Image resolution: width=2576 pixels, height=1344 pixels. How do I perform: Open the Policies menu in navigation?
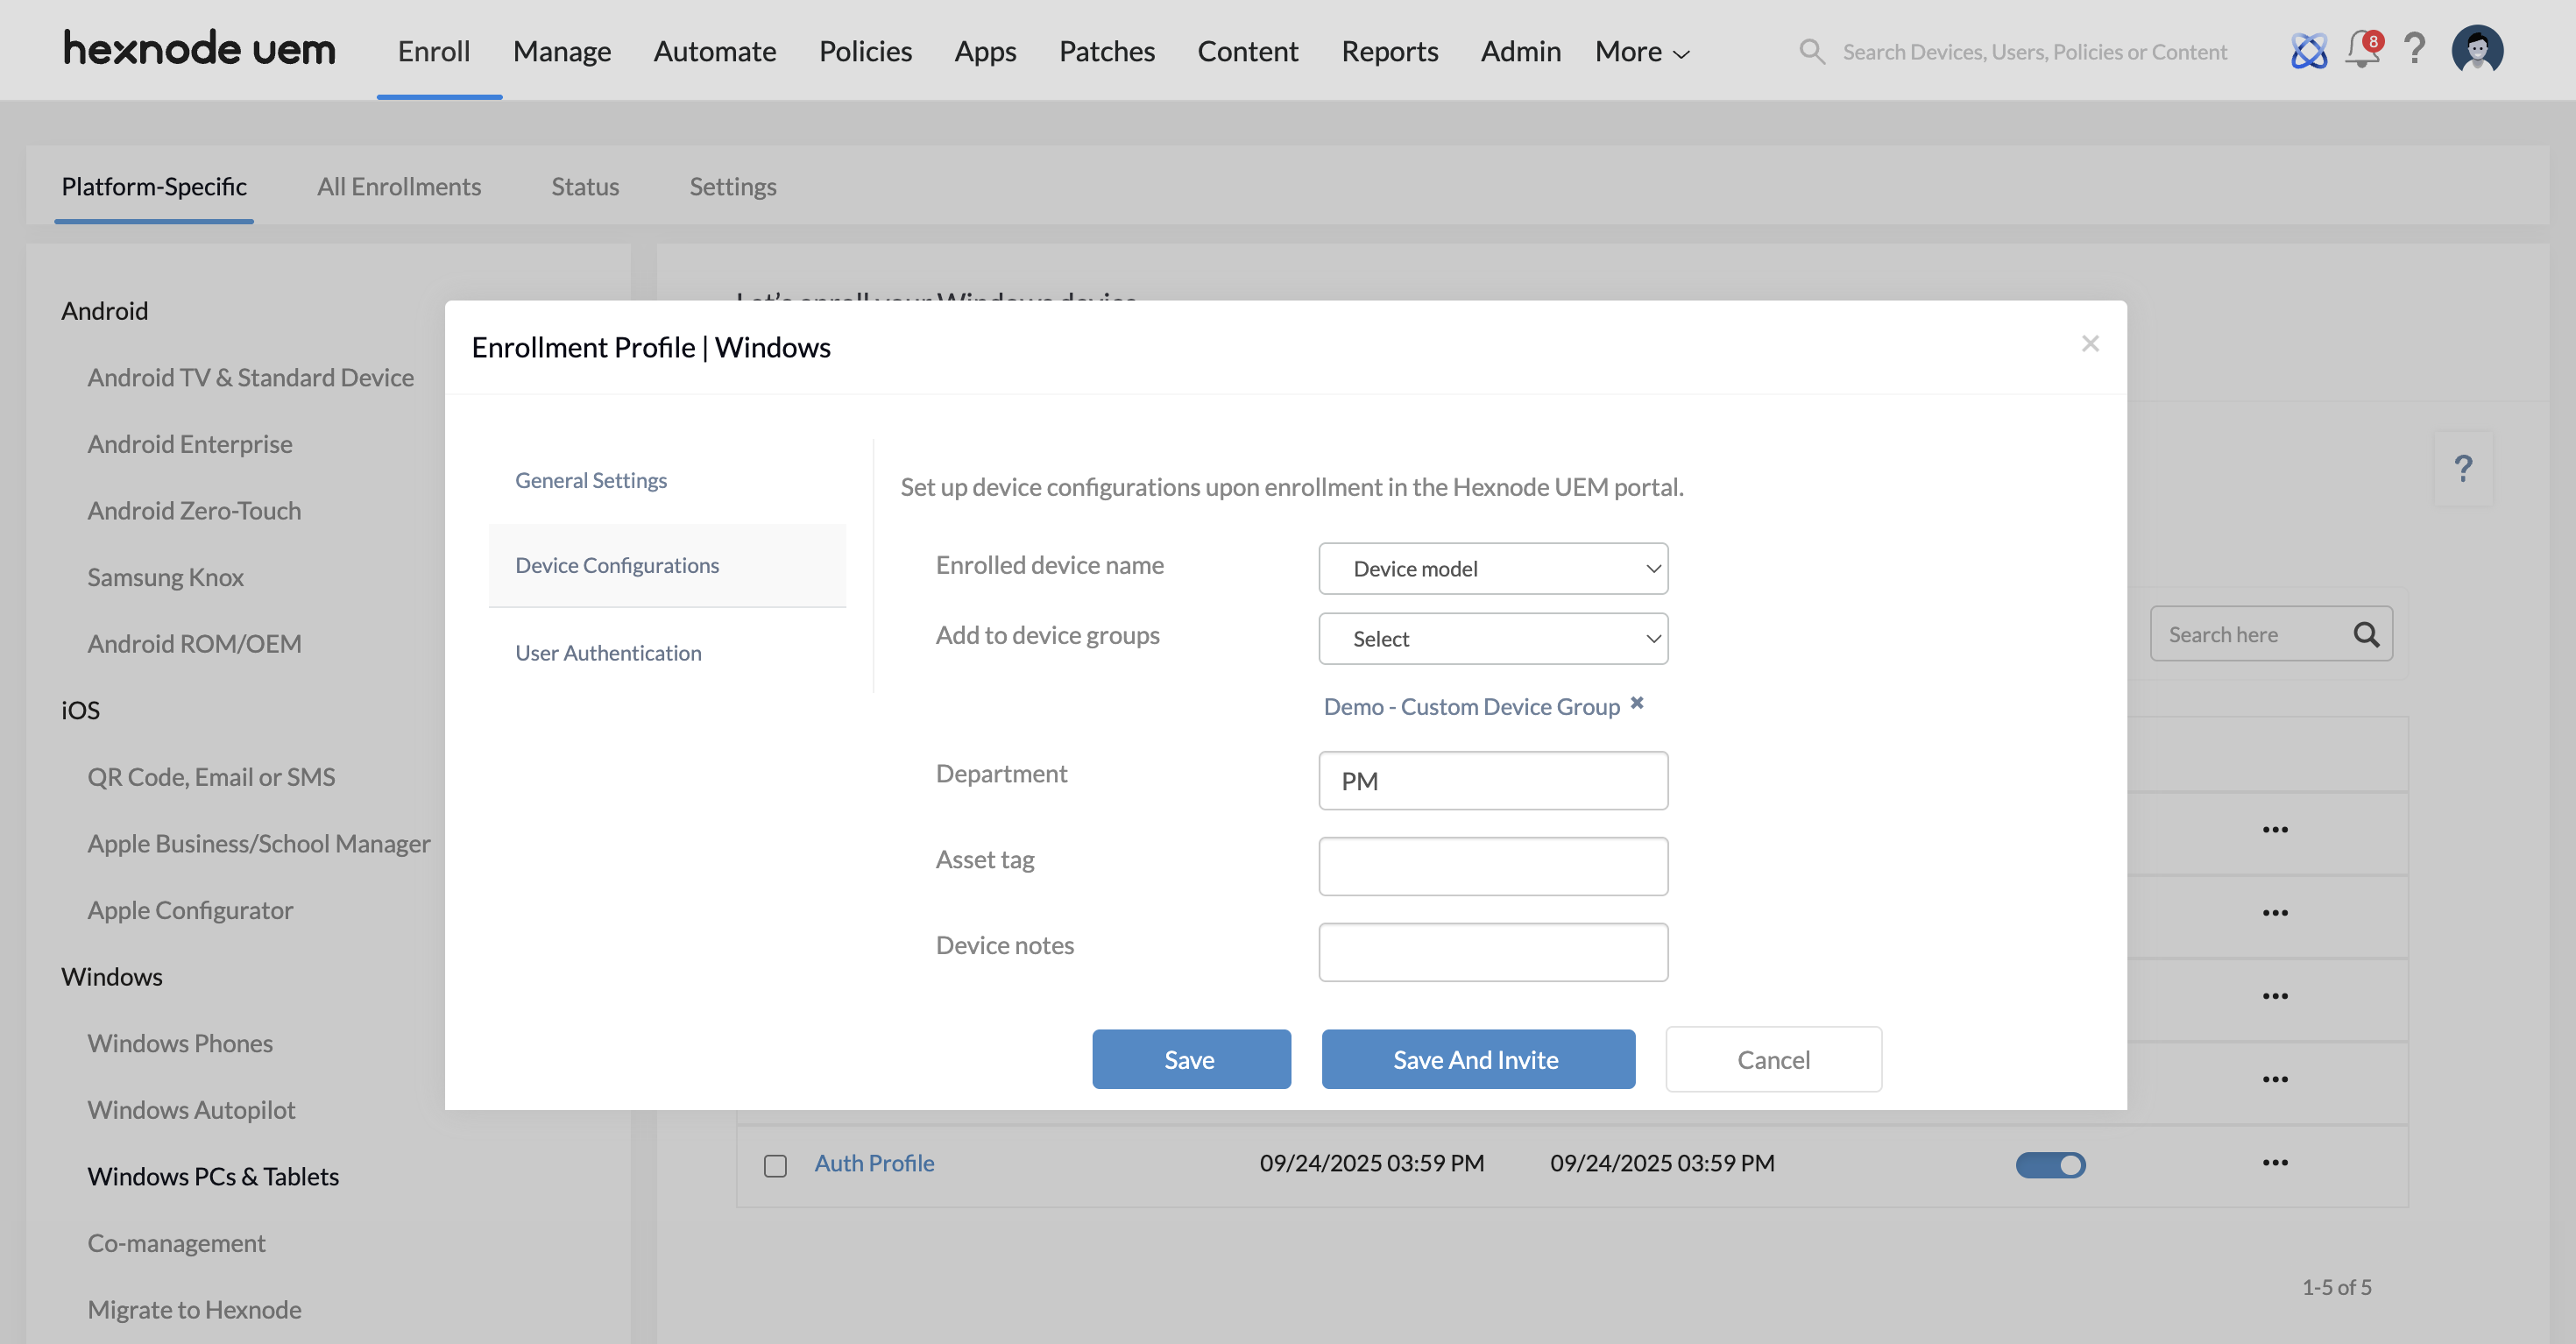coord(865,51)
